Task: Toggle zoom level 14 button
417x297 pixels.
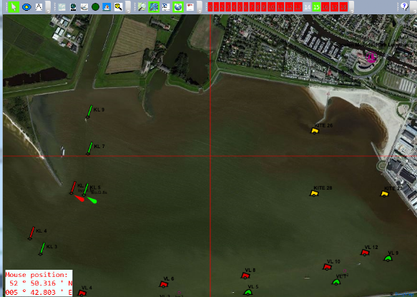Action: [307, 7]
